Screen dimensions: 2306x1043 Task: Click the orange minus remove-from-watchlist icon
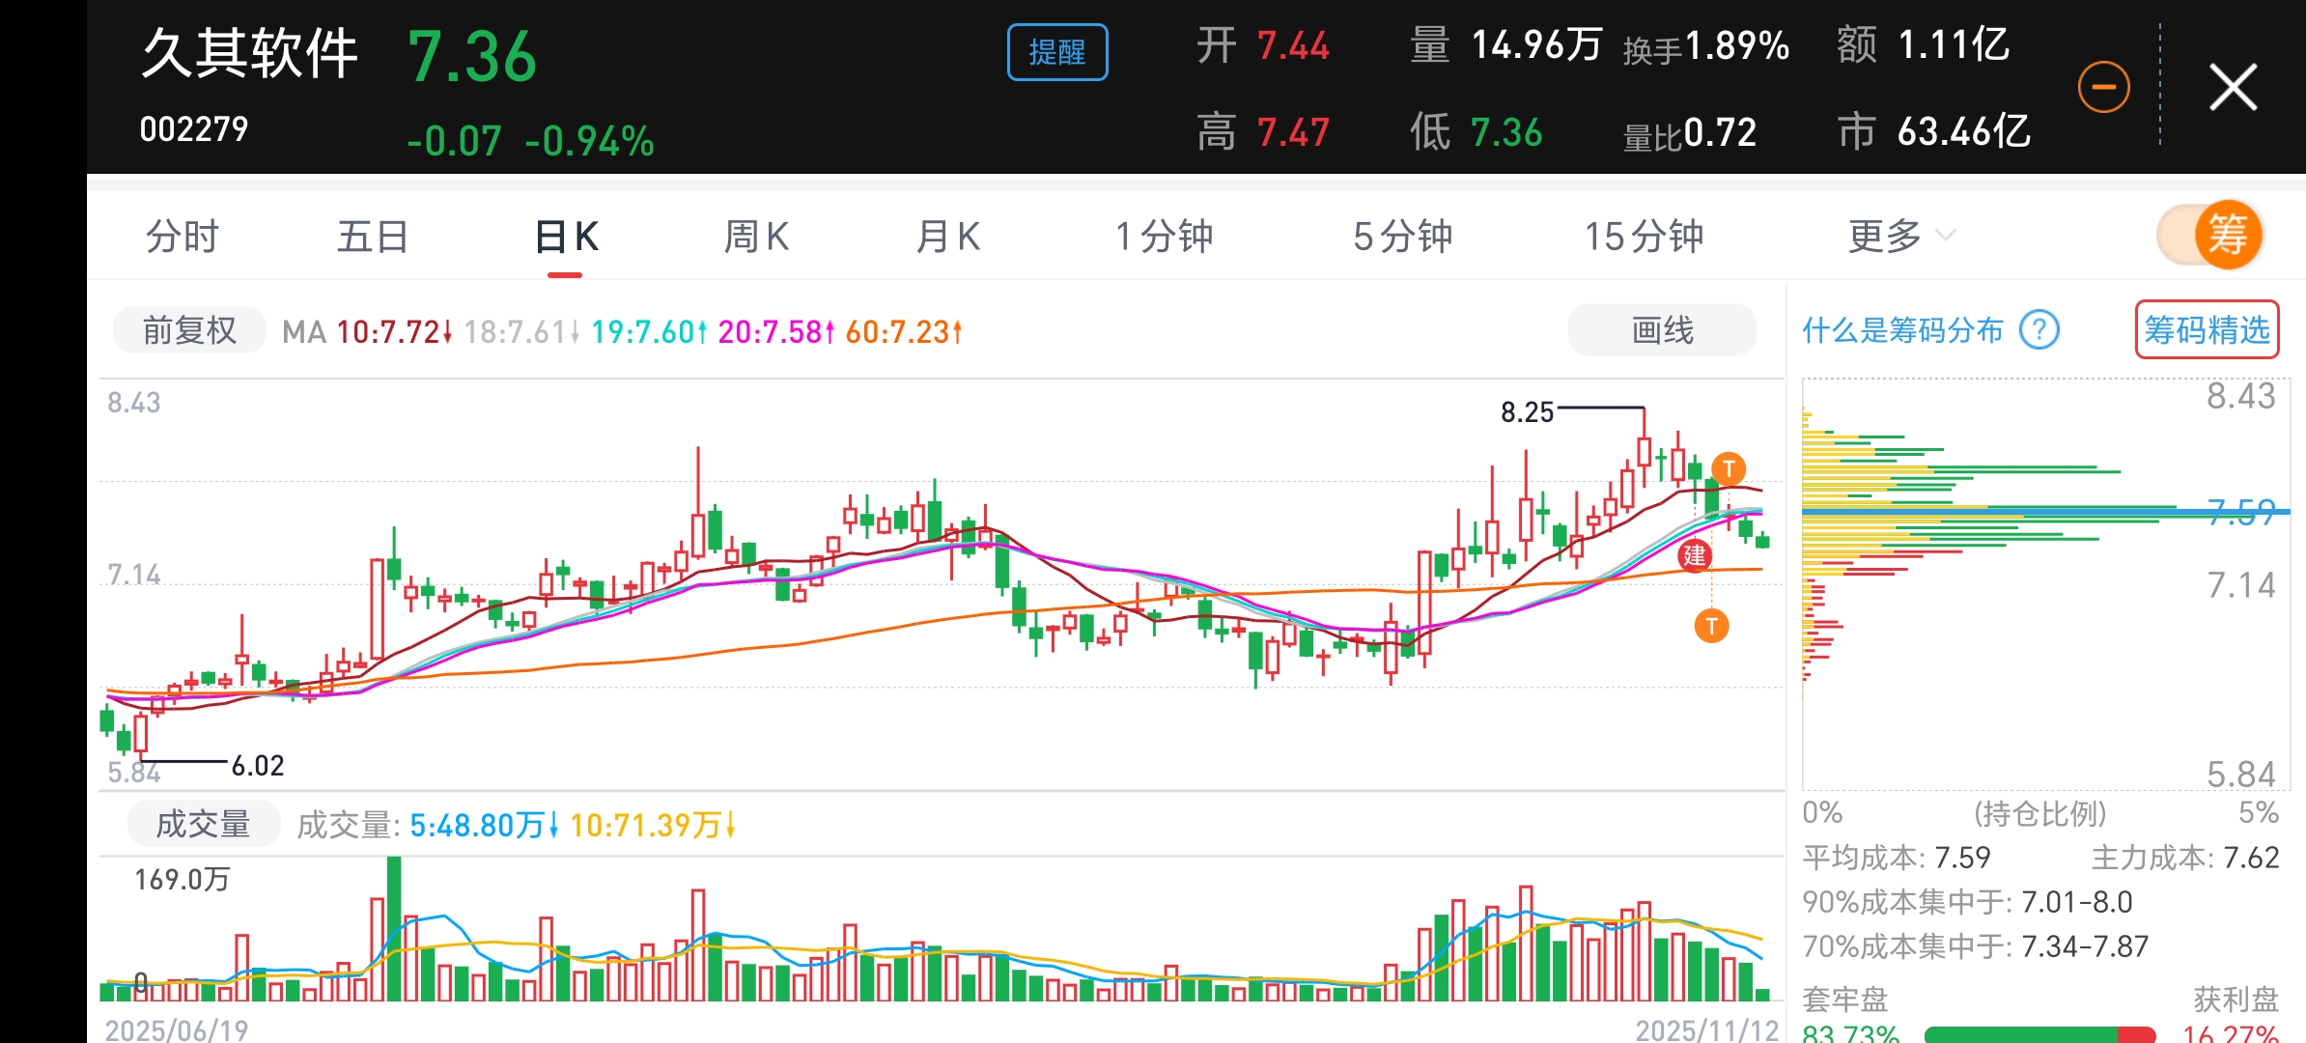click(2103, 87)
